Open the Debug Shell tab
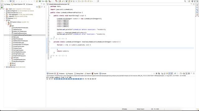Image resolution: width=199 pixels, height=111 pixels. [79, 73]
